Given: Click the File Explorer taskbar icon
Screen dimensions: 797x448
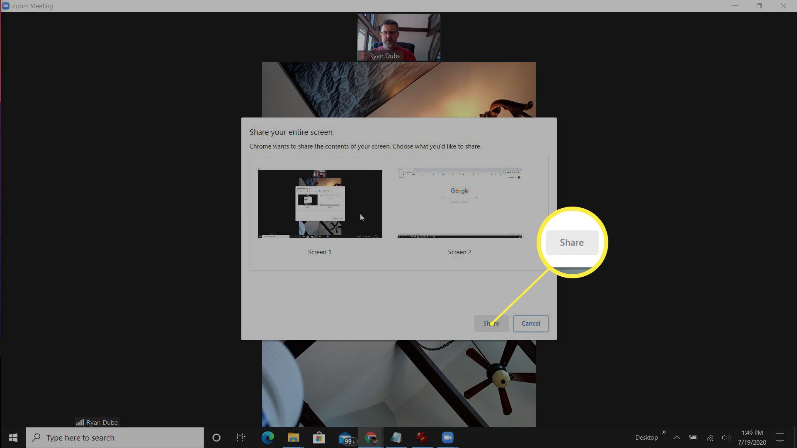Looking at the screenshot, I should (294, 438).
